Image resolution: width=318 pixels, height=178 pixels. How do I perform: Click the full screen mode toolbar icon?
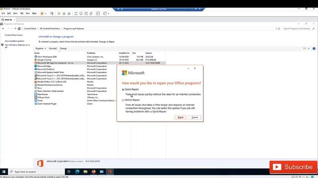click(86, 13)
